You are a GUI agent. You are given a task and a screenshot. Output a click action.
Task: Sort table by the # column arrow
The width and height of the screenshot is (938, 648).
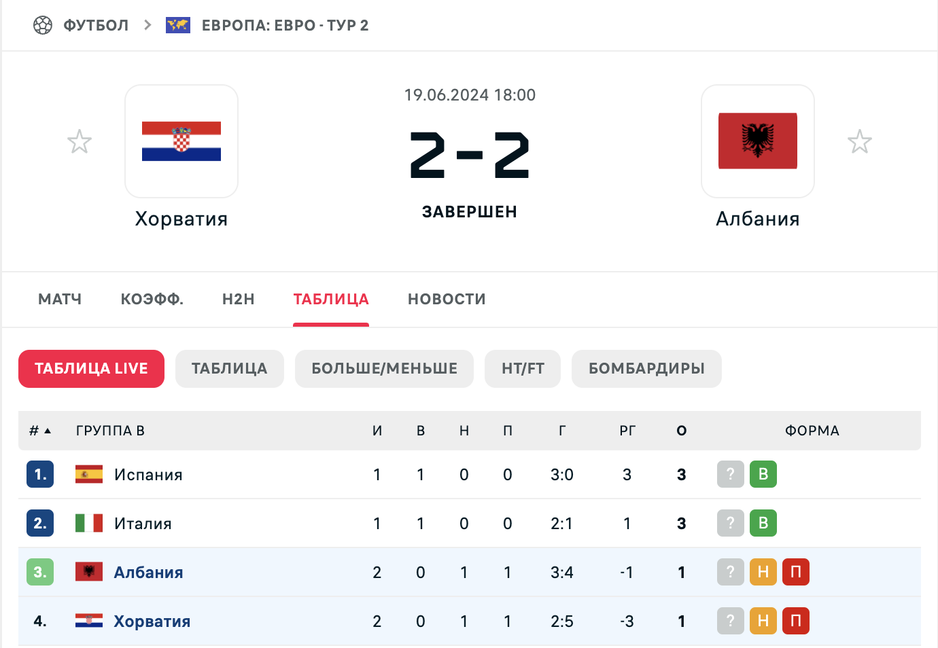tap(48, 431)
